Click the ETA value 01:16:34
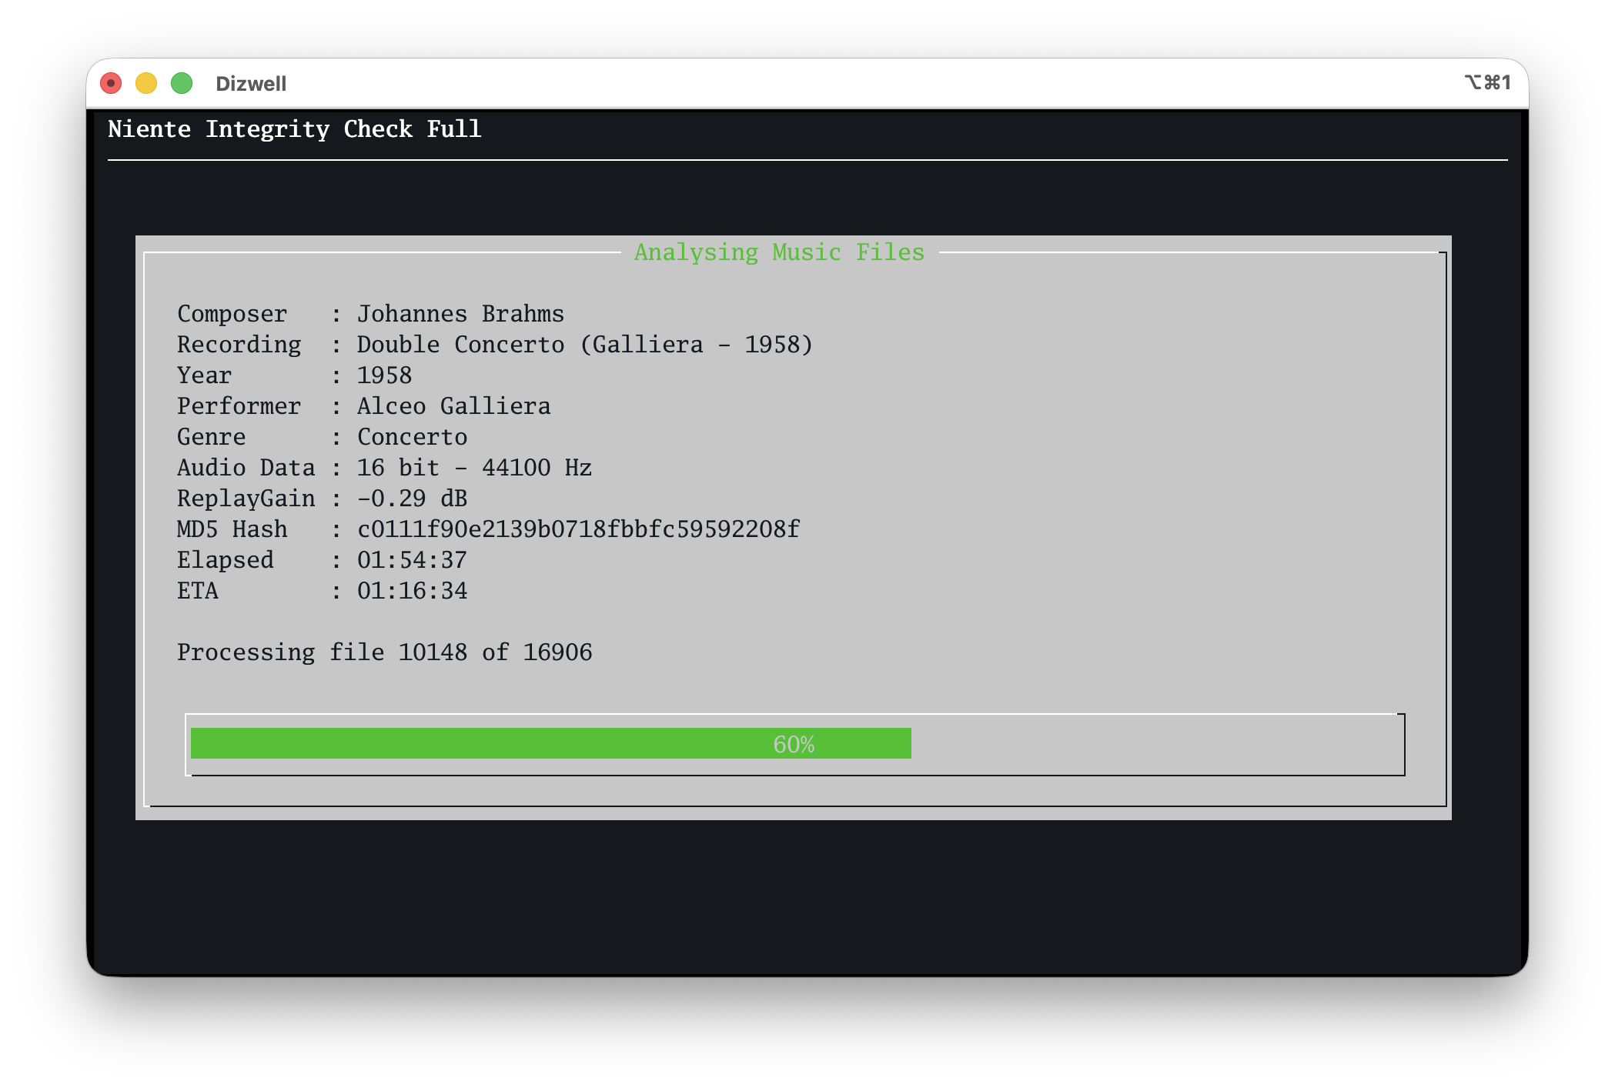The width and height of the screenshot is (1615, 1091). pyautogui.click(x=412, y=591)
